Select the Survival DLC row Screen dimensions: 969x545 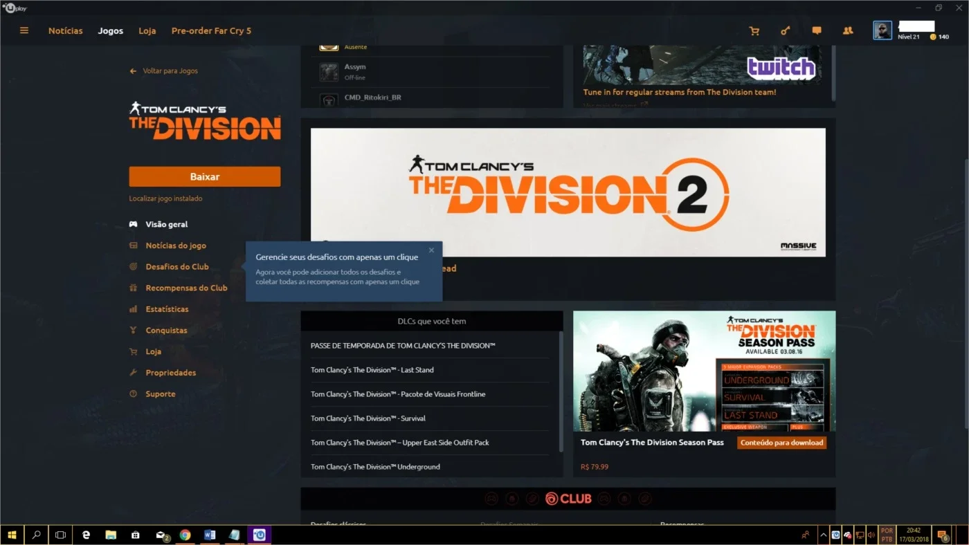pyautogui.click(x=429, y=418)
